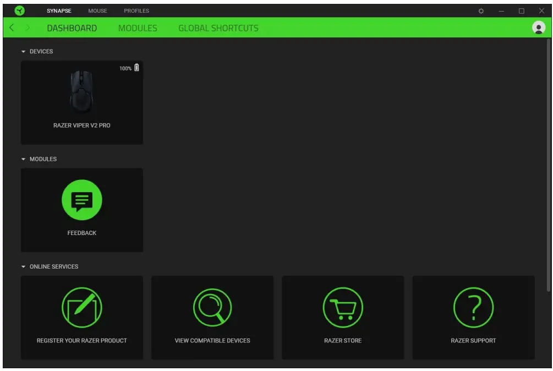The height and width of the screenshot is (371, 553).
Task: Collapse the Online Services section
Action: click(23, 266)
